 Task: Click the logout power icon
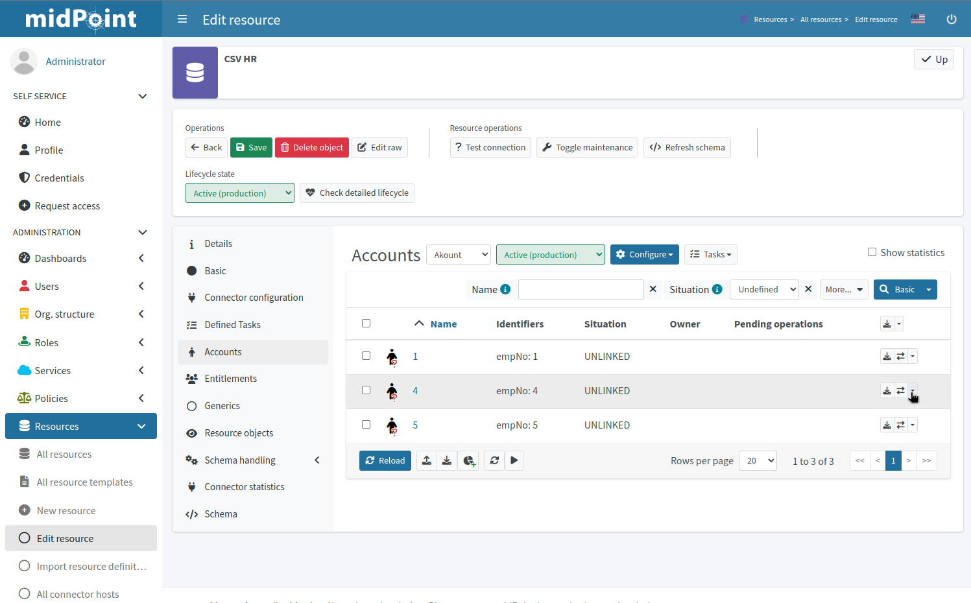(x=952, y=19)
